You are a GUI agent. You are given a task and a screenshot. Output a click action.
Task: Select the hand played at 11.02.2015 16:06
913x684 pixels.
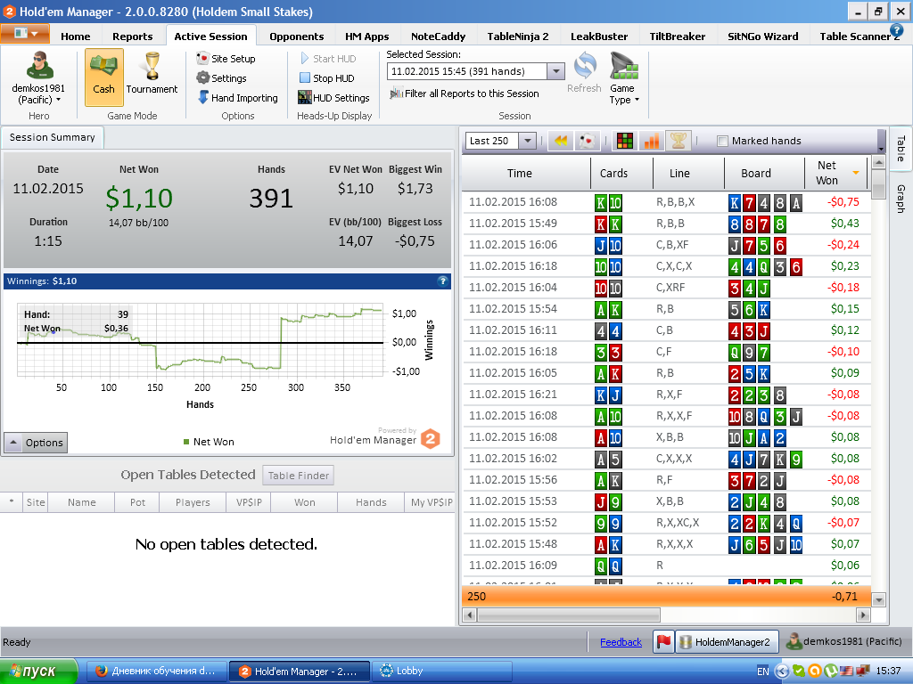[666, 245]
